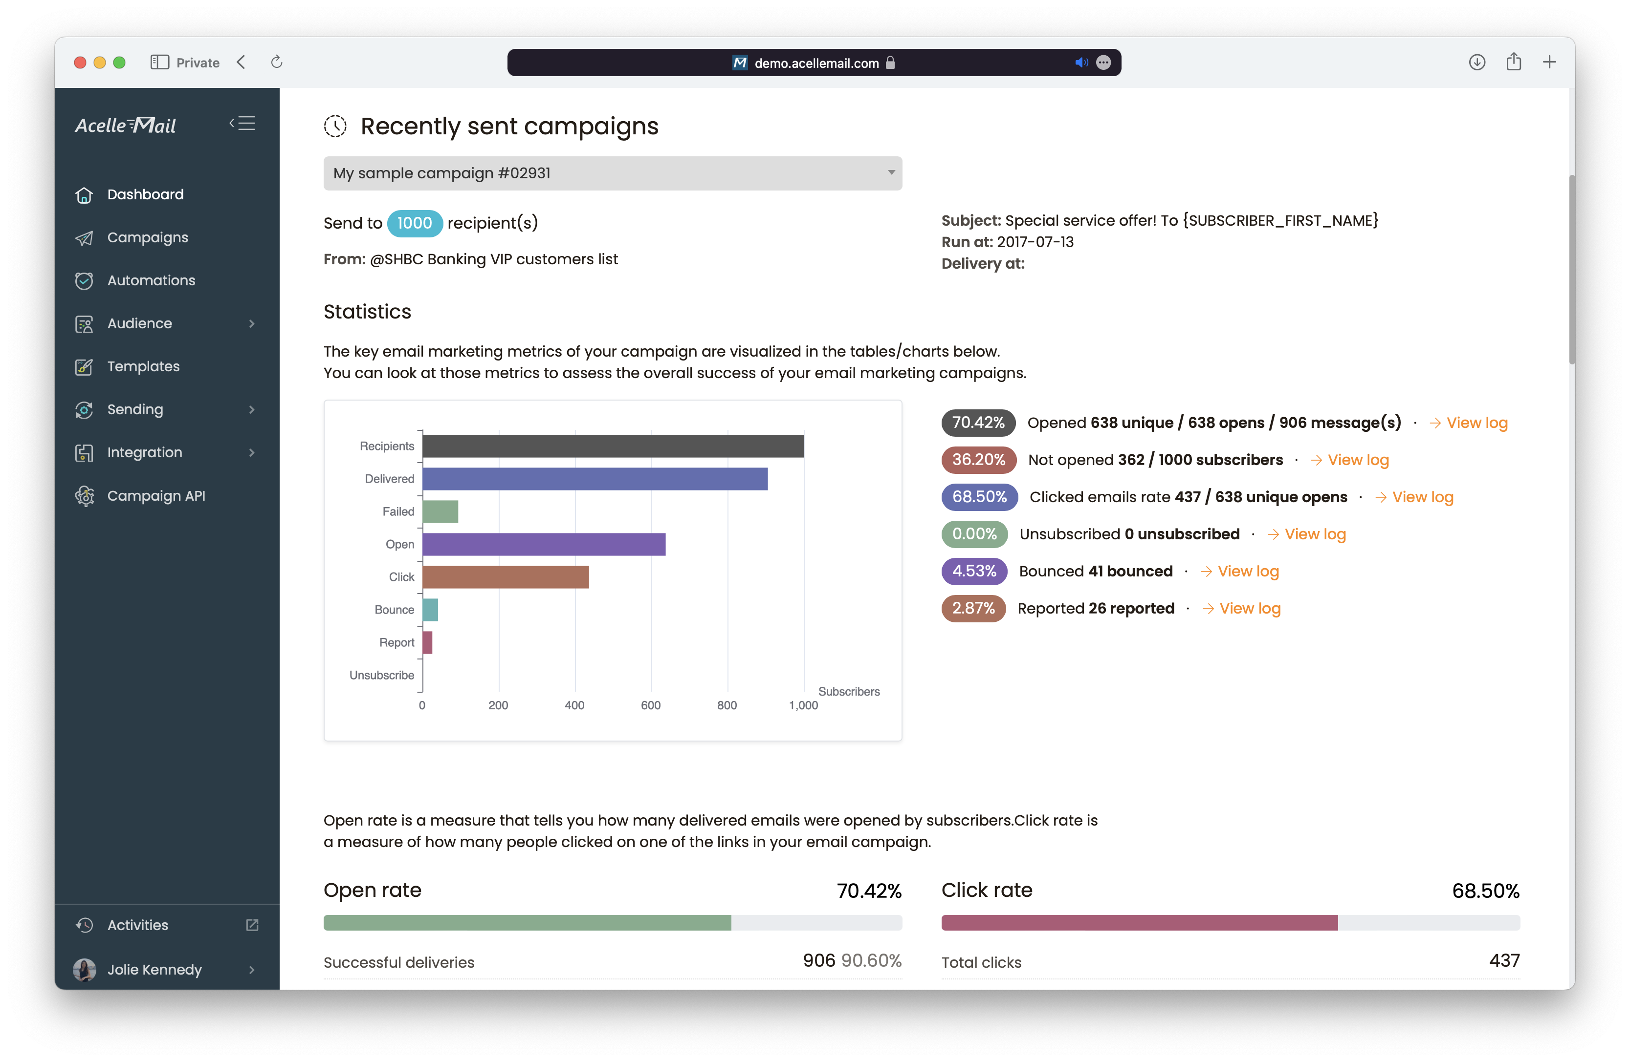Mute the tab audio speaker icon
This screenshot has height=1062, width=1630.
tap(1081, 63)
